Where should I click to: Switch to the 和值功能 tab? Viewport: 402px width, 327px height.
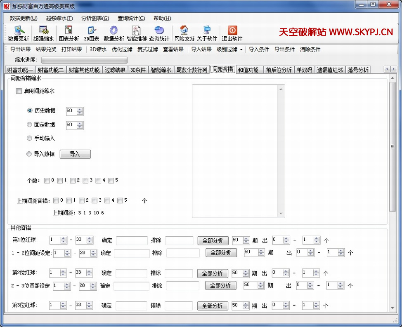coord(248,70)
